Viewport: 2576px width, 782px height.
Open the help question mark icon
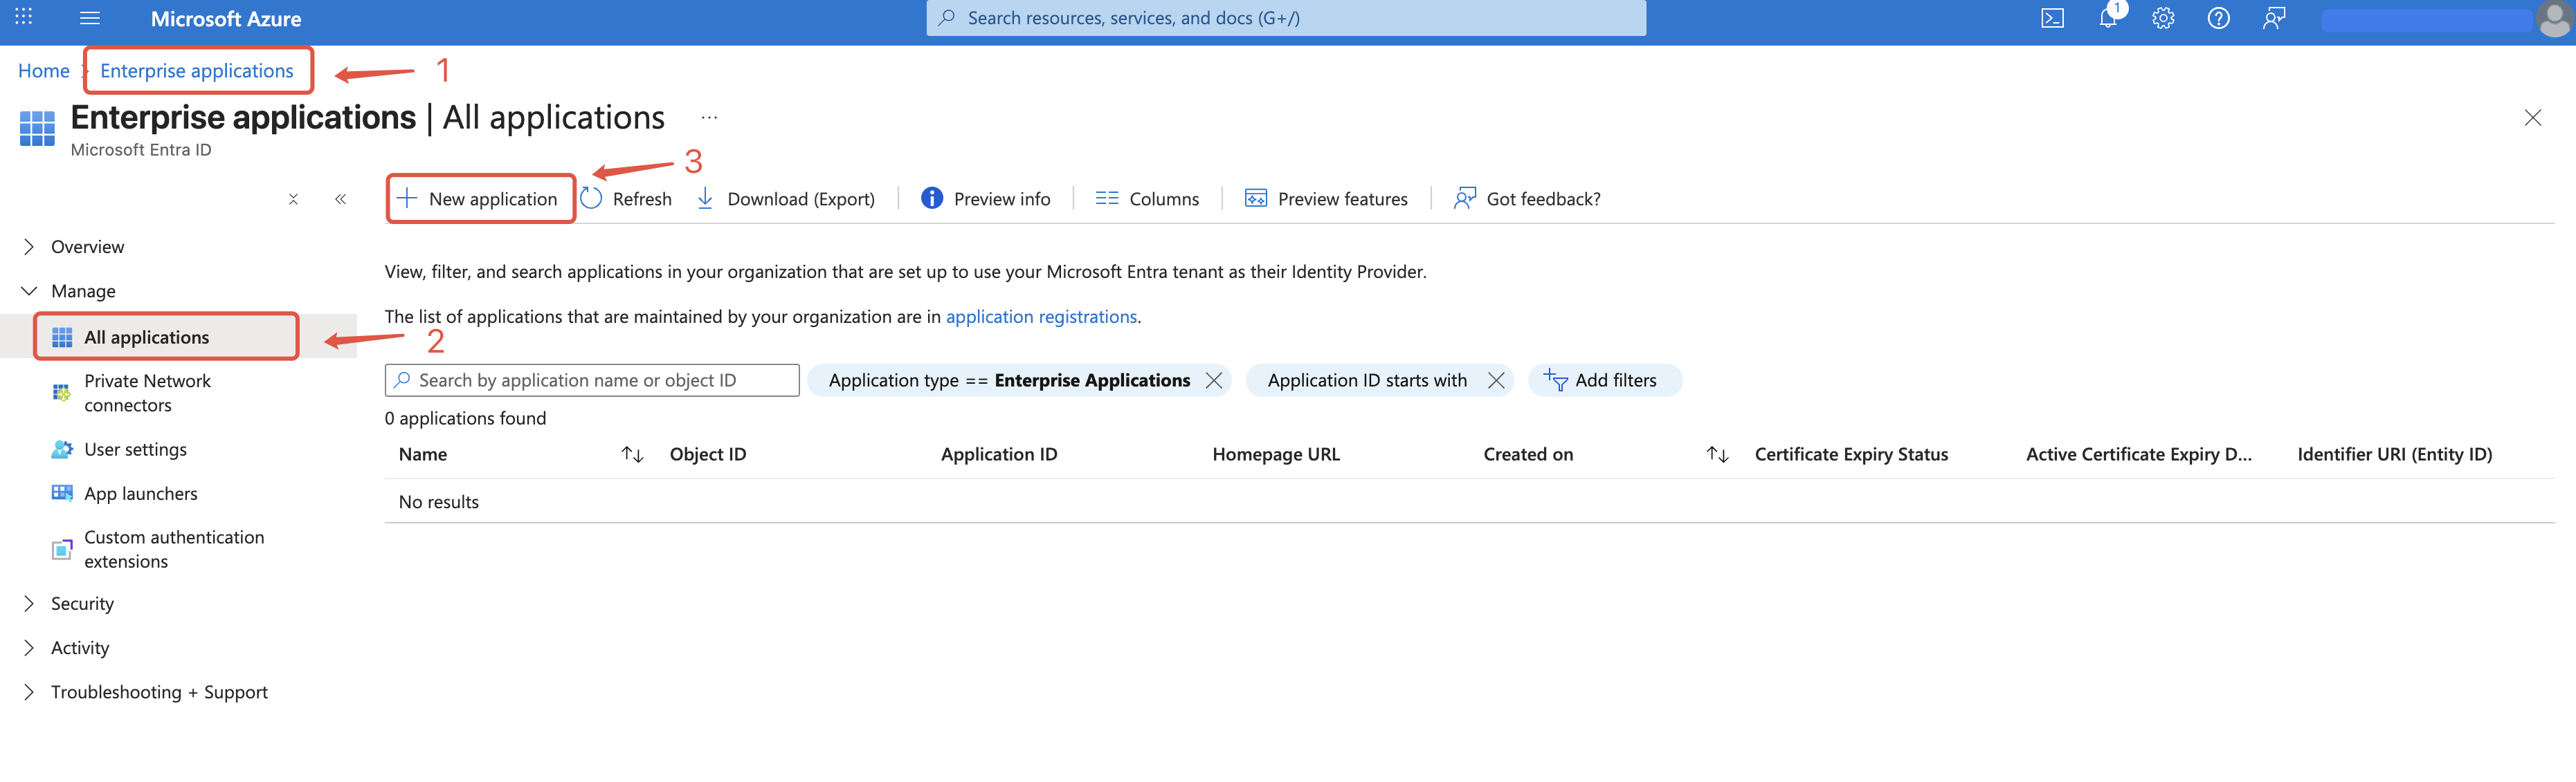pos(2218,19)
